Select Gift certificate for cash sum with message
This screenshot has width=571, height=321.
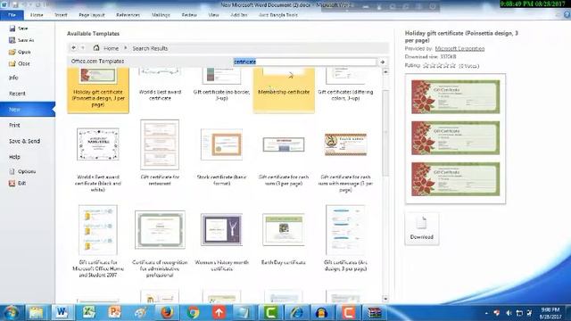pos(345,162)
